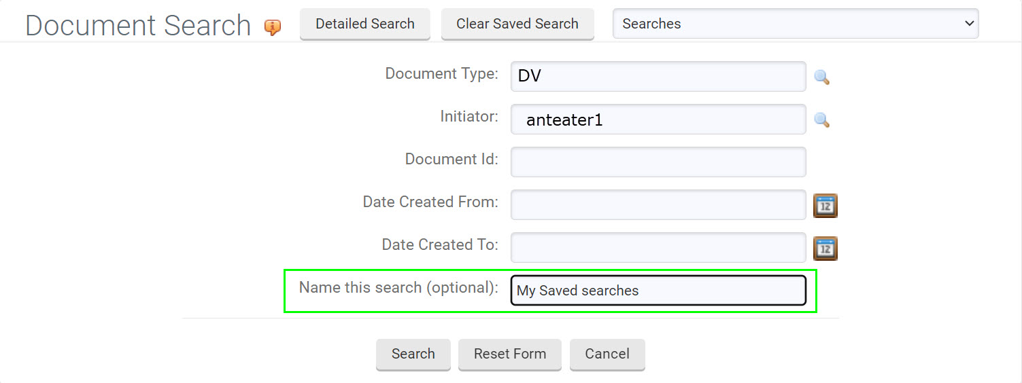Viewport: 1022px width, 383px height.
Task: Select the Document Search page heading
Action: tap(139, 25)
